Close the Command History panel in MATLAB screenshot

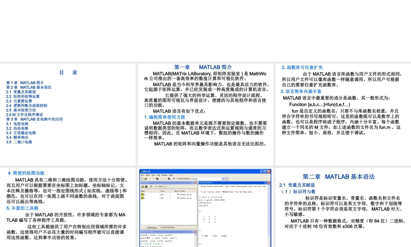pos(196,232)
